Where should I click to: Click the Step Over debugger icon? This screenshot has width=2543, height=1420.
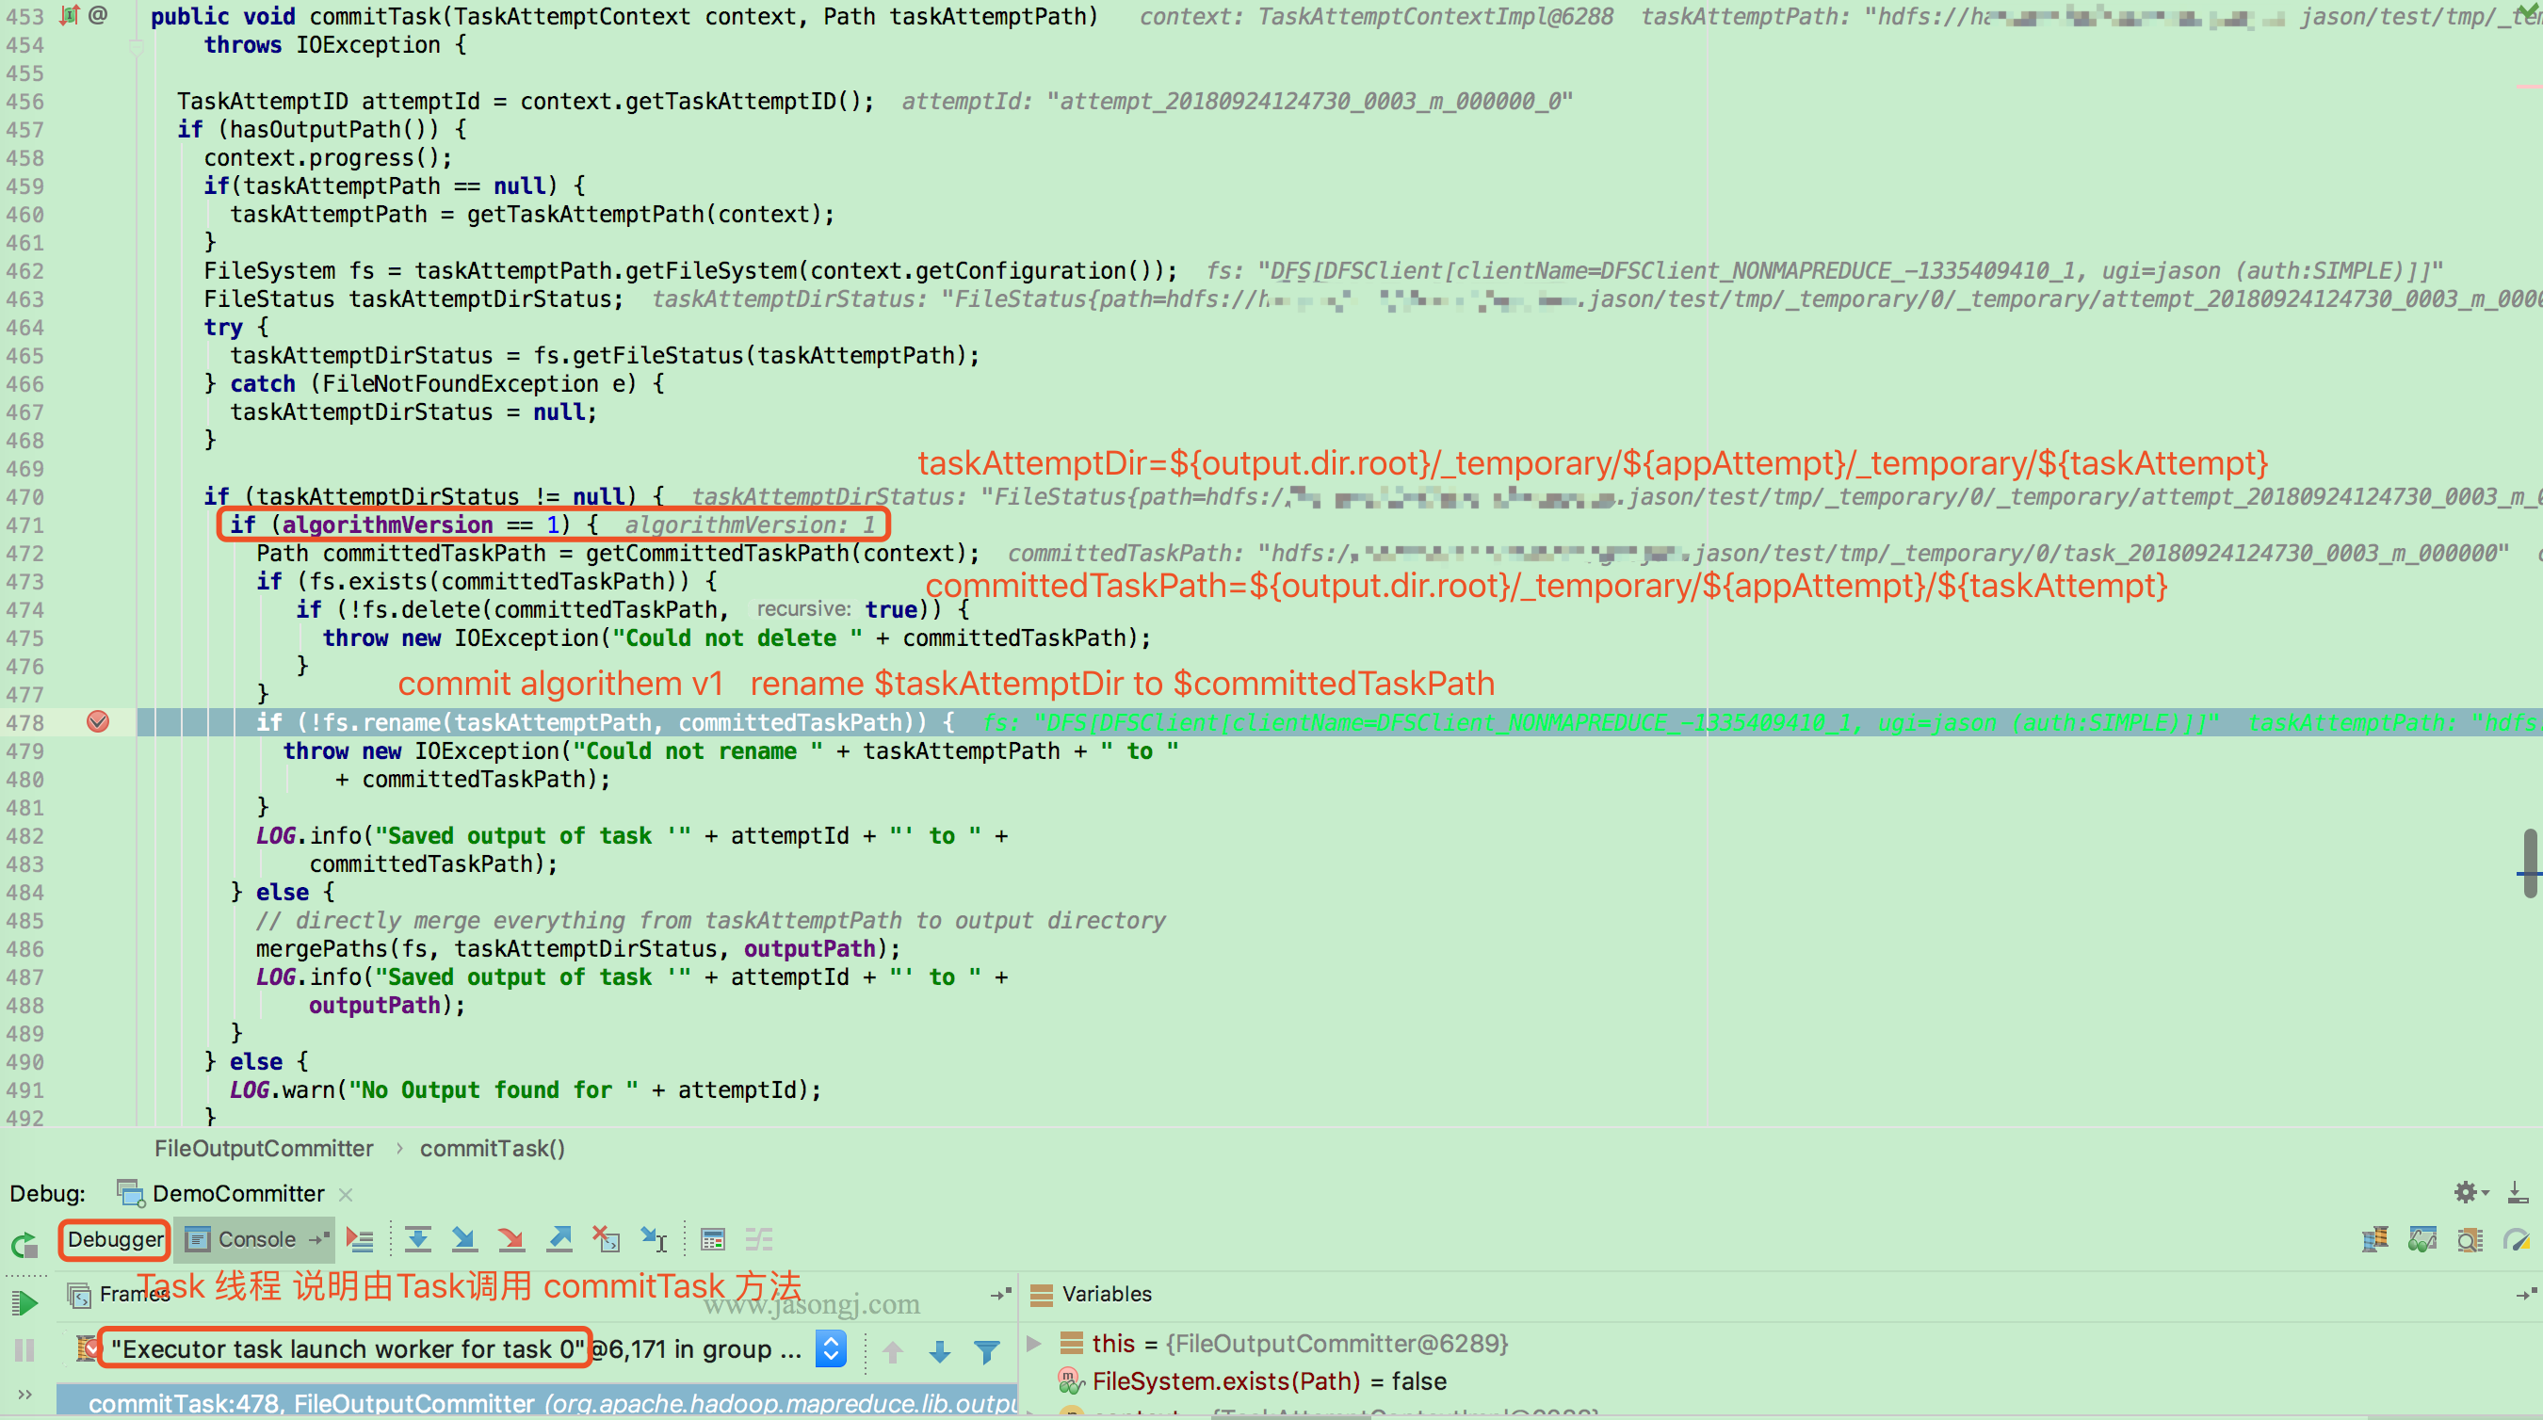click(x=417, y=1239)
